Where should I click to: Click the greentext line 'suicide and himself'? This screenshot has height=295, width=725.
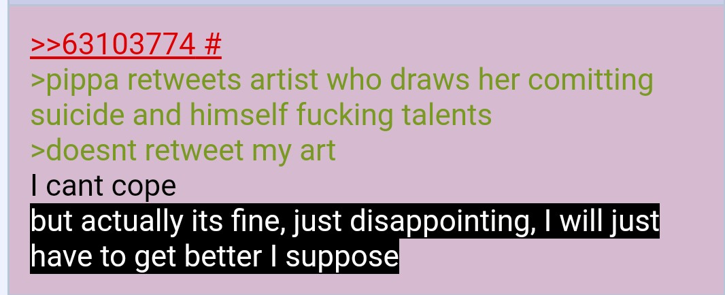click(261, 115)
